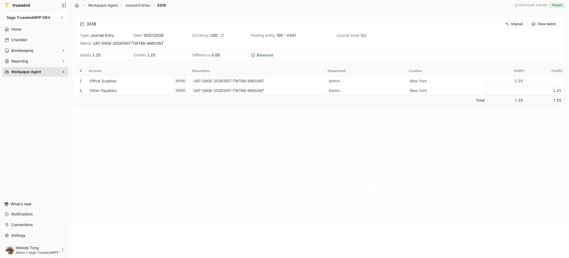The width and height of the screenshot is (569, 258).
Task: Go to Workpaper Agent breadcrumb link
Action: click(103, 5)
